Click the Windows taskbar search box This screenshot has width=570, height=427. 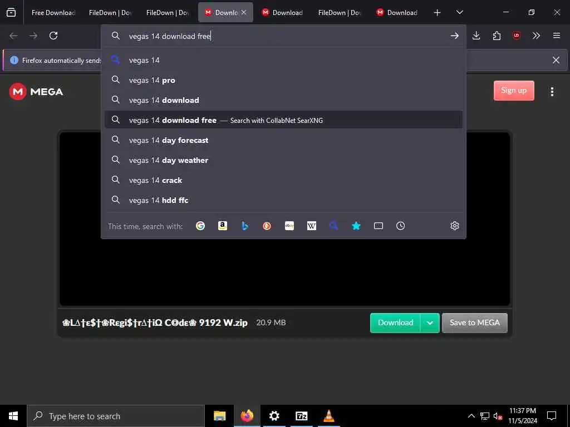pyautogui.click(x=116, y=416)
